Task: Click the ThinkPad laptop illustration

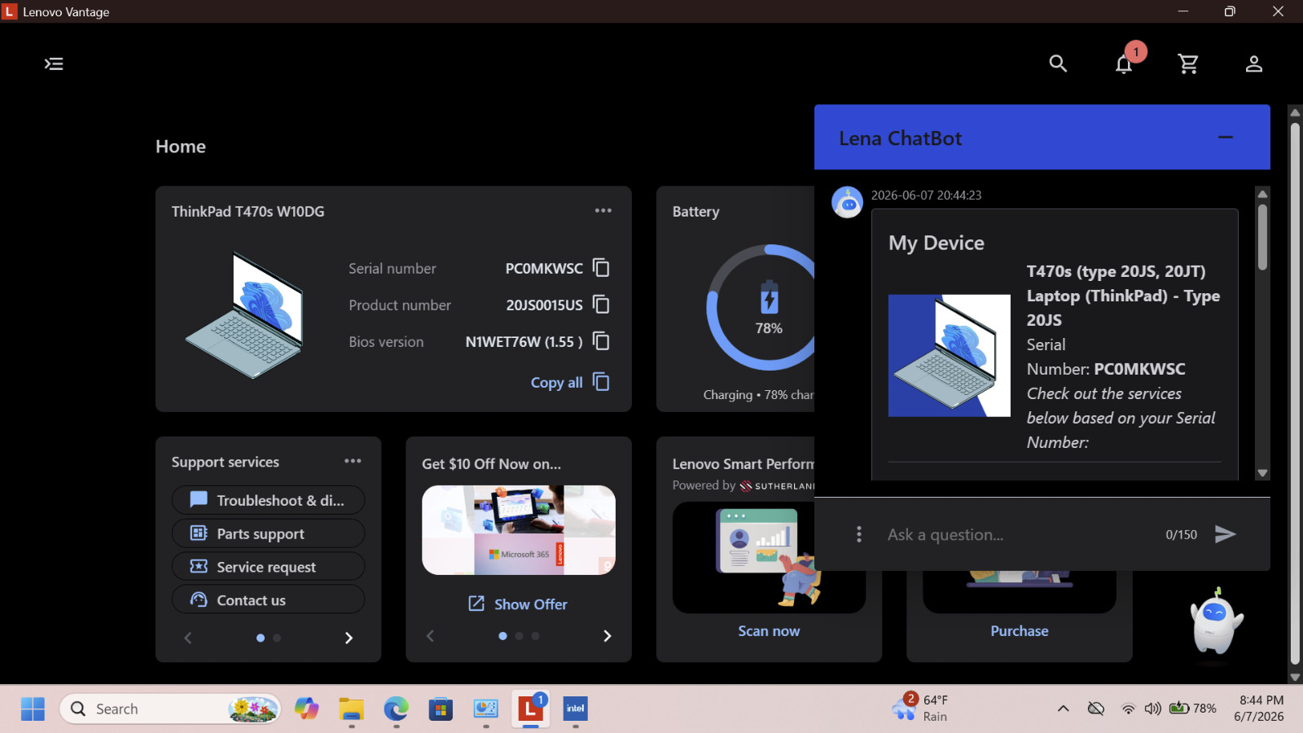Action: pyautogui.click(x=245, y=315)
